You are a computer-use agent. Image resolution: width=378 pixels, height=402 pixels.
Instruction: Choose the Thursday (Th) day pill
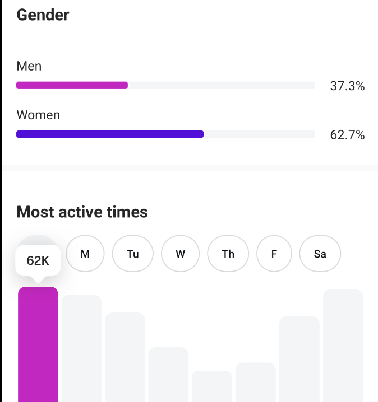228,254
